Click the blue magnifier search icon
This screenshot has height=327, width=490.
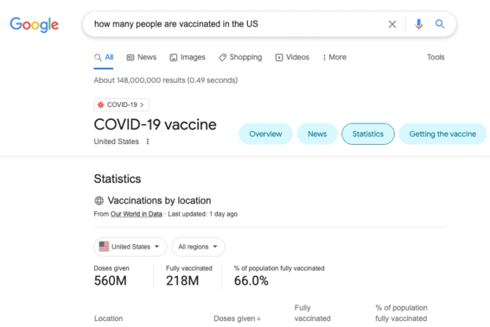click(440, 23)
